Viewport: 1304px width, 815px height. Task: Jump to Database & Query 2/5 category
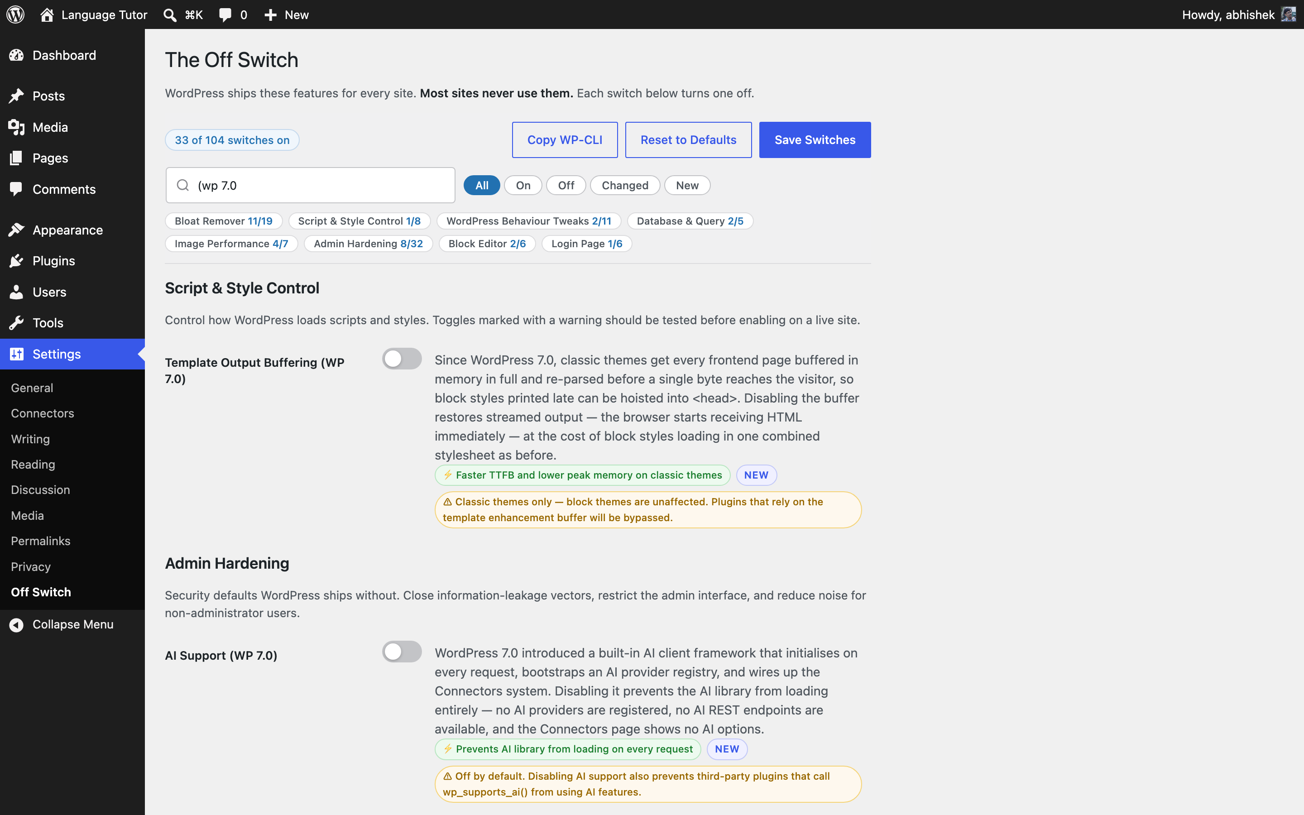[x=690, y=221]
